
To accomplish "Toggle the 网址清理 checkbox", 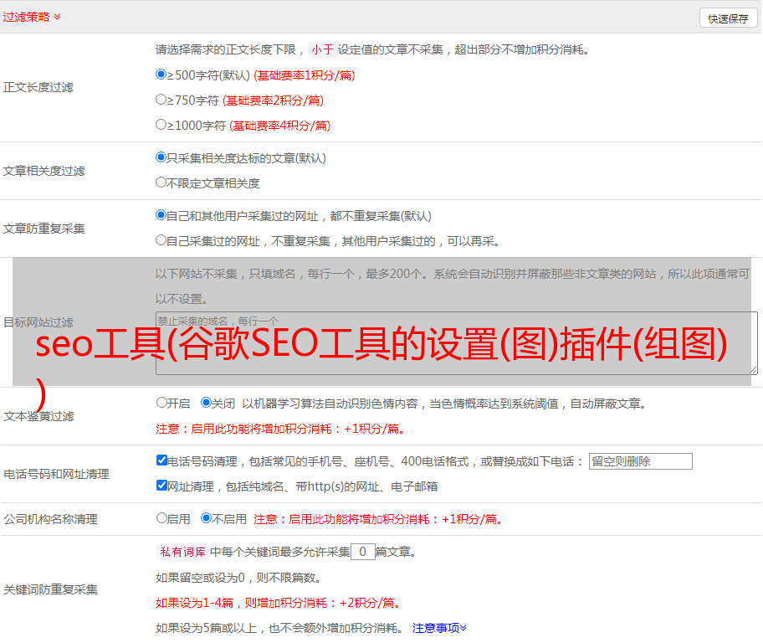I will click(161, 485).
